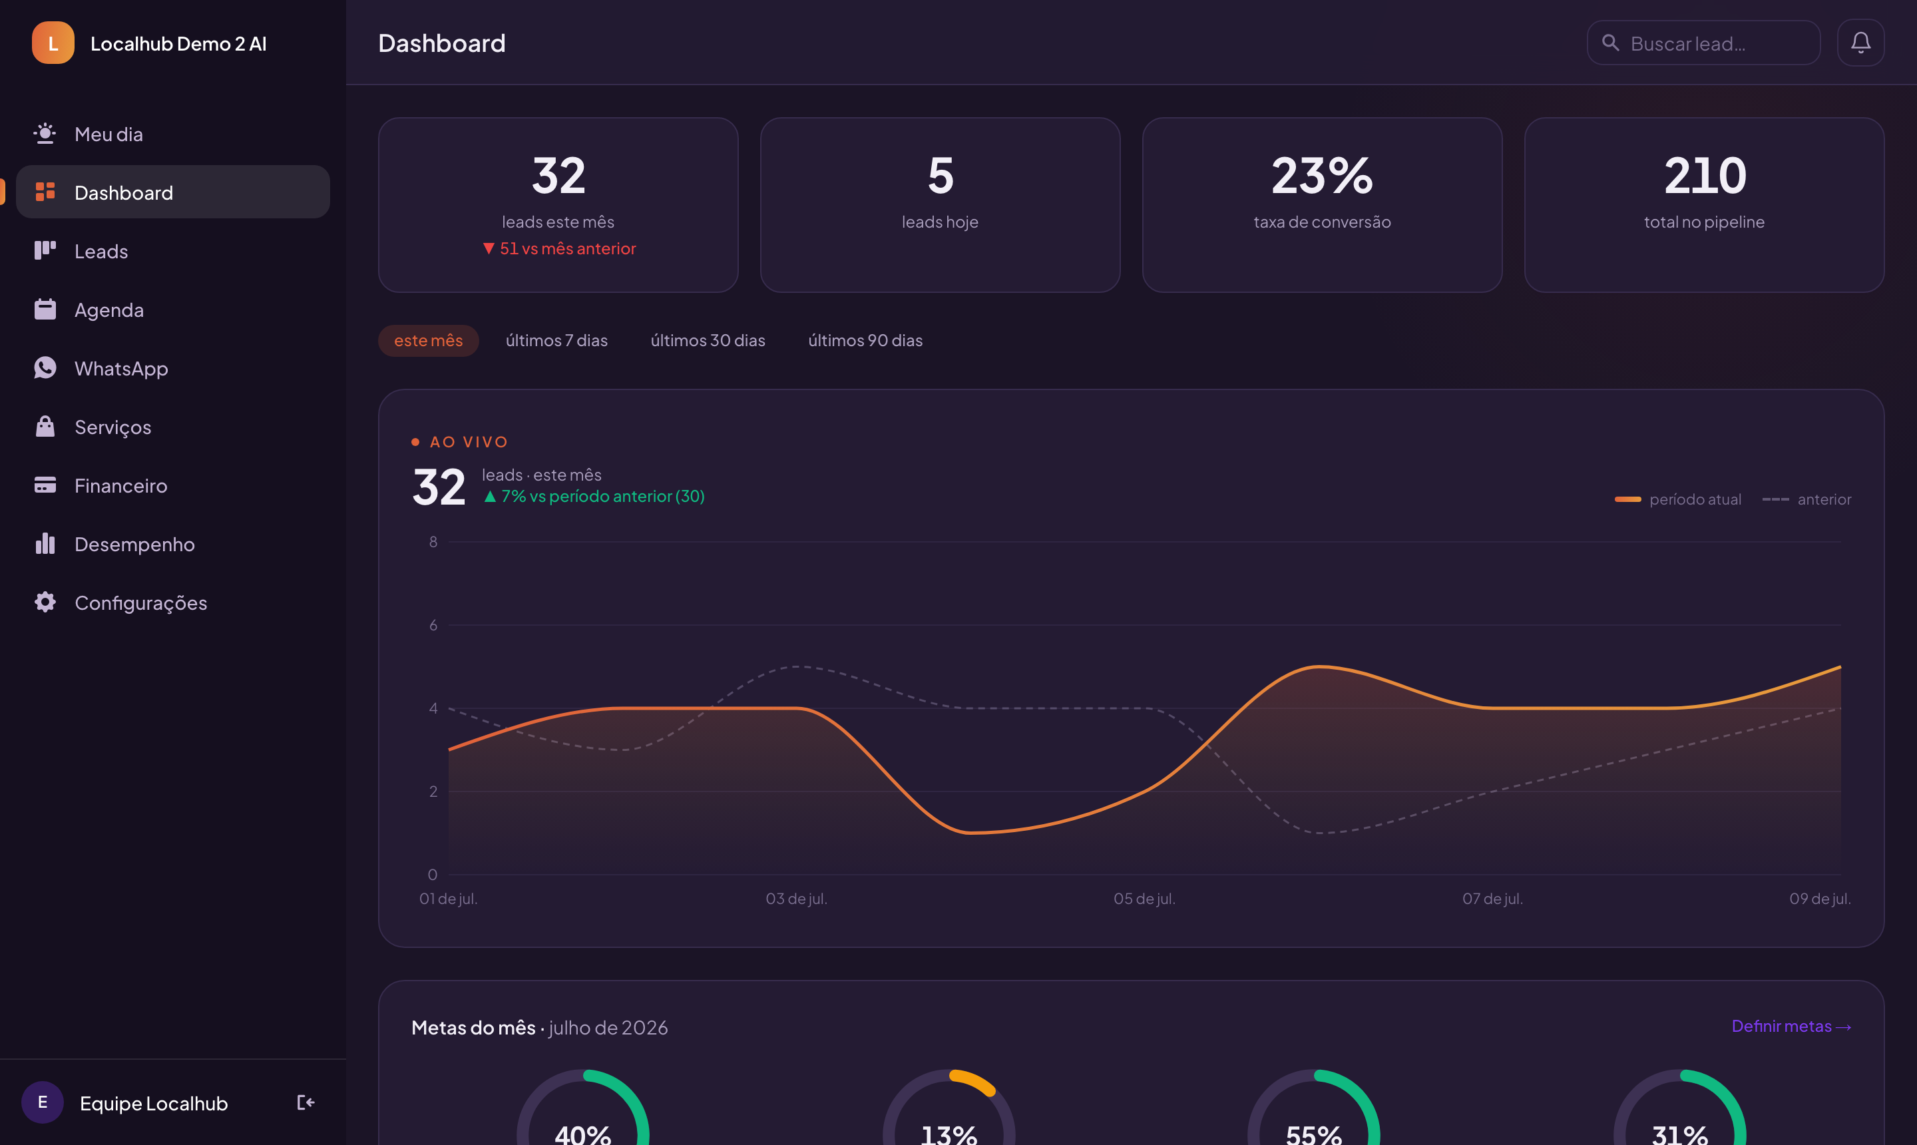Click the Serviços bag icon
Screen dimensions: 1917x1145
[x=45, y=427]
